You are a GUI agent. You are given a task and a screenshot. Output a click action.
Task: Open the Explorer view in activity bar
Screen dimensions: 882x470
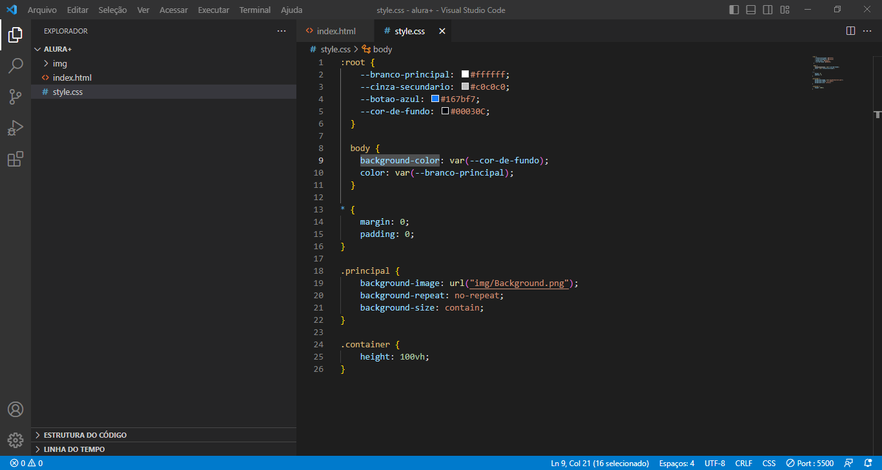(15, 35)
